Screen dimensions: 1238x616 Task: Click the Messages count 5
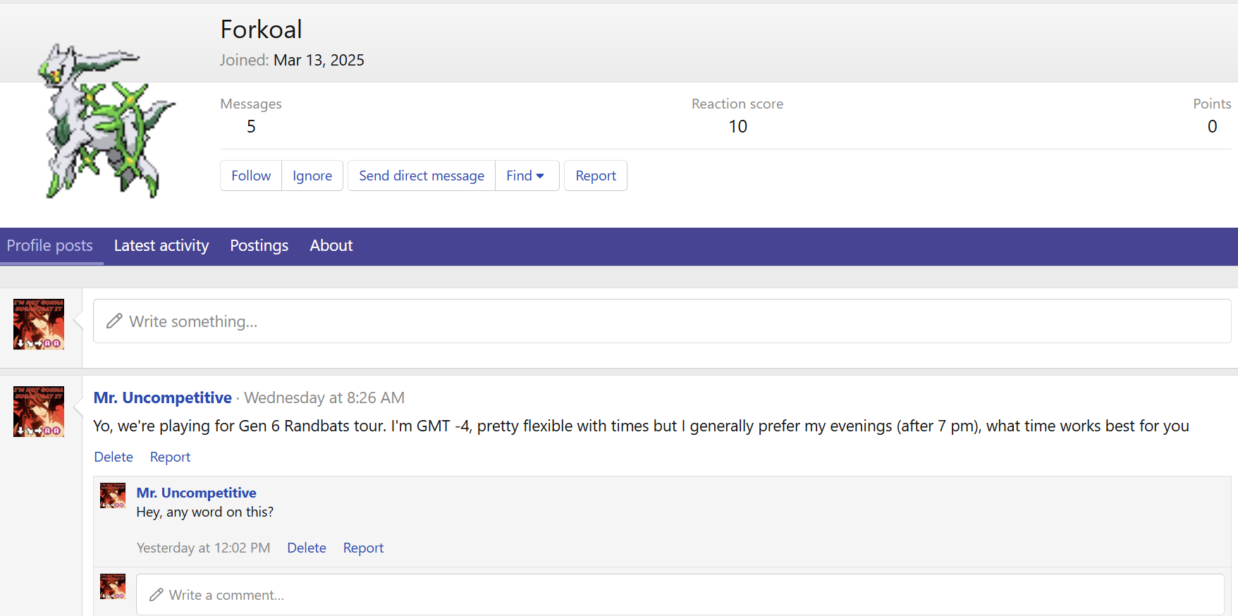pyautogui.click(x=251, y=126)
